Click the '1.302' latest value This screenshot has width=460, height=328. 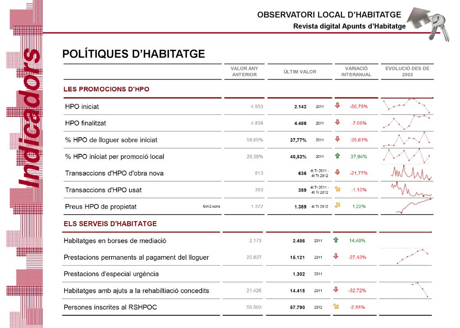pos(299,274)
